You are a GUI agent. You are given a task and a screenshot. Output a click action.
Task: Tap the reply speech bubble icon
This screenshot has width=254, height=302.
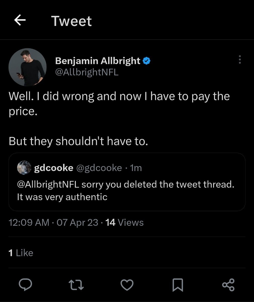[25, 285]
